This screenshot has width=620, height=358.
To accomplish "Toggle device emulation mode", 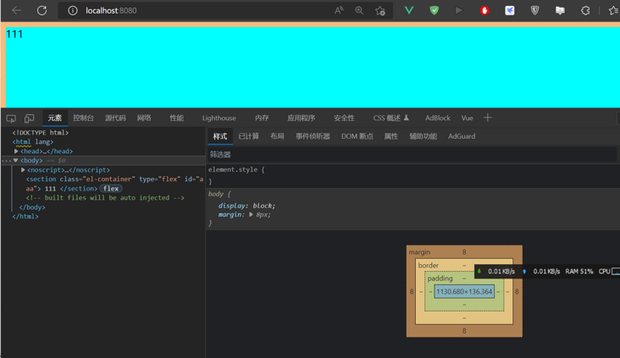I will tap(30, 118).
